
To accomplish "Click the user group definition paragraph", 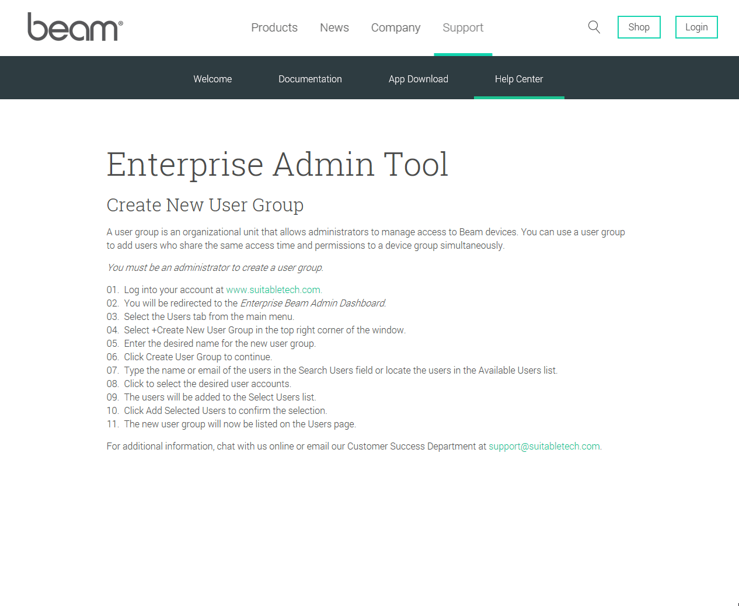I will point(366,239).
